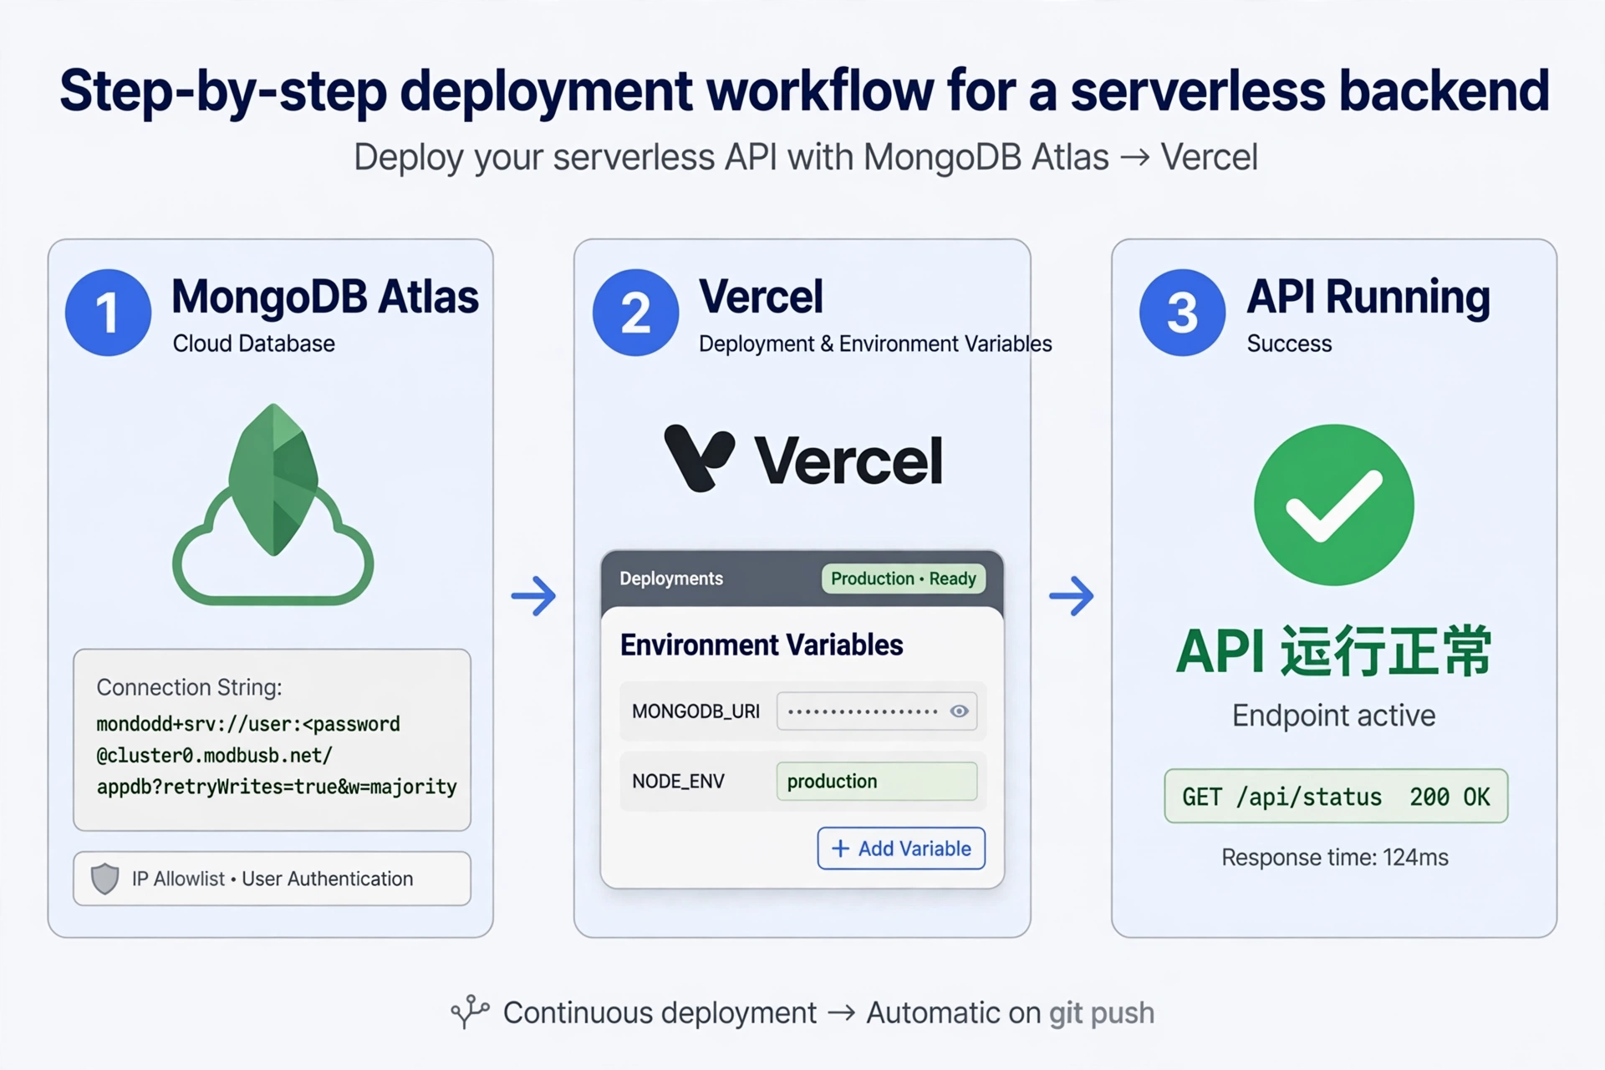Click the git push text in footer
This screenshot has height=1070, width=1605.
pos(1102,1013)
